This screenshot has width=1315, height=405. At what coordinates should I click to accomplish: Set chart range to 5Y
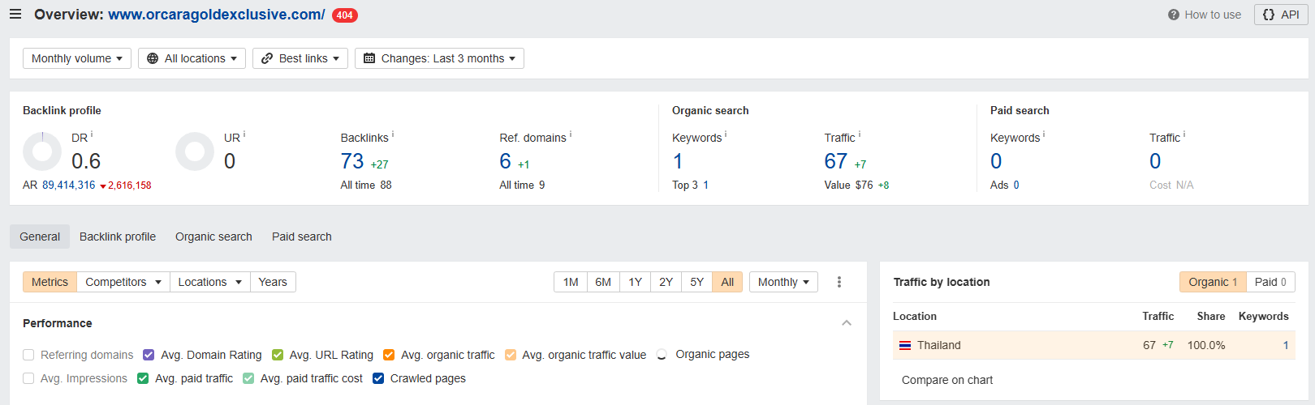point(697,282)
